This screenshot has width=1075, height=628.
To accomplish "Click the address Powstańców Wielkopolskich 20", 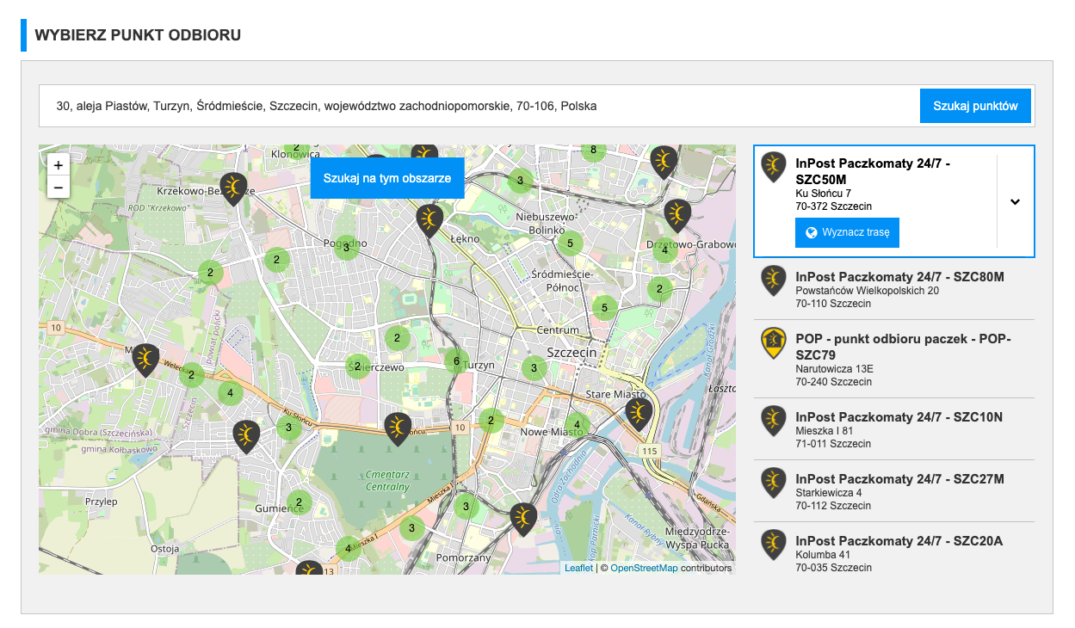I will (868, 291).
